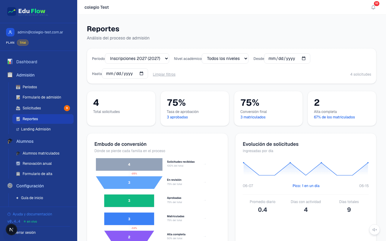Viewport: 386px width, 241px height.
Task: Toggle the muted speaker button
Action: (x=375, y=230)
